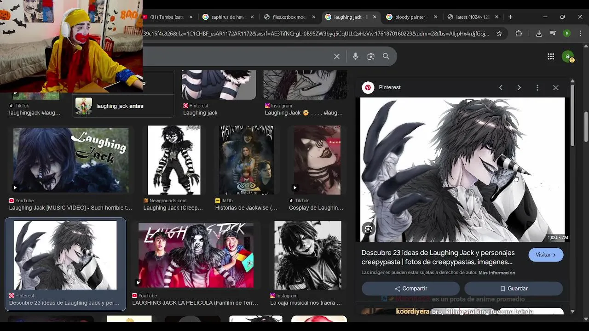Open the Google apps grid
The height and width of the screenshot is (331, 589).
pyautogui.click(x=551, y=57)
